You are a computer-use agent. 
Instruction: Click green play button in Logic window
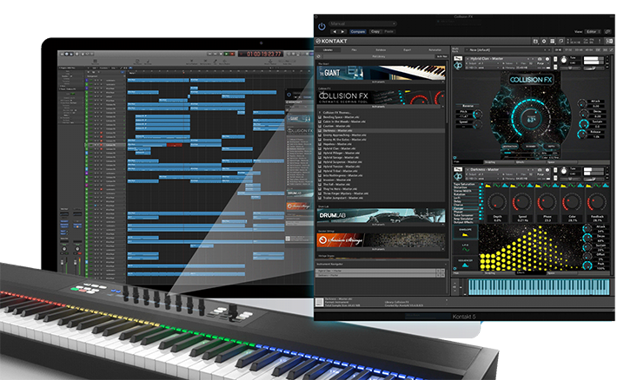tap(227, 54)
